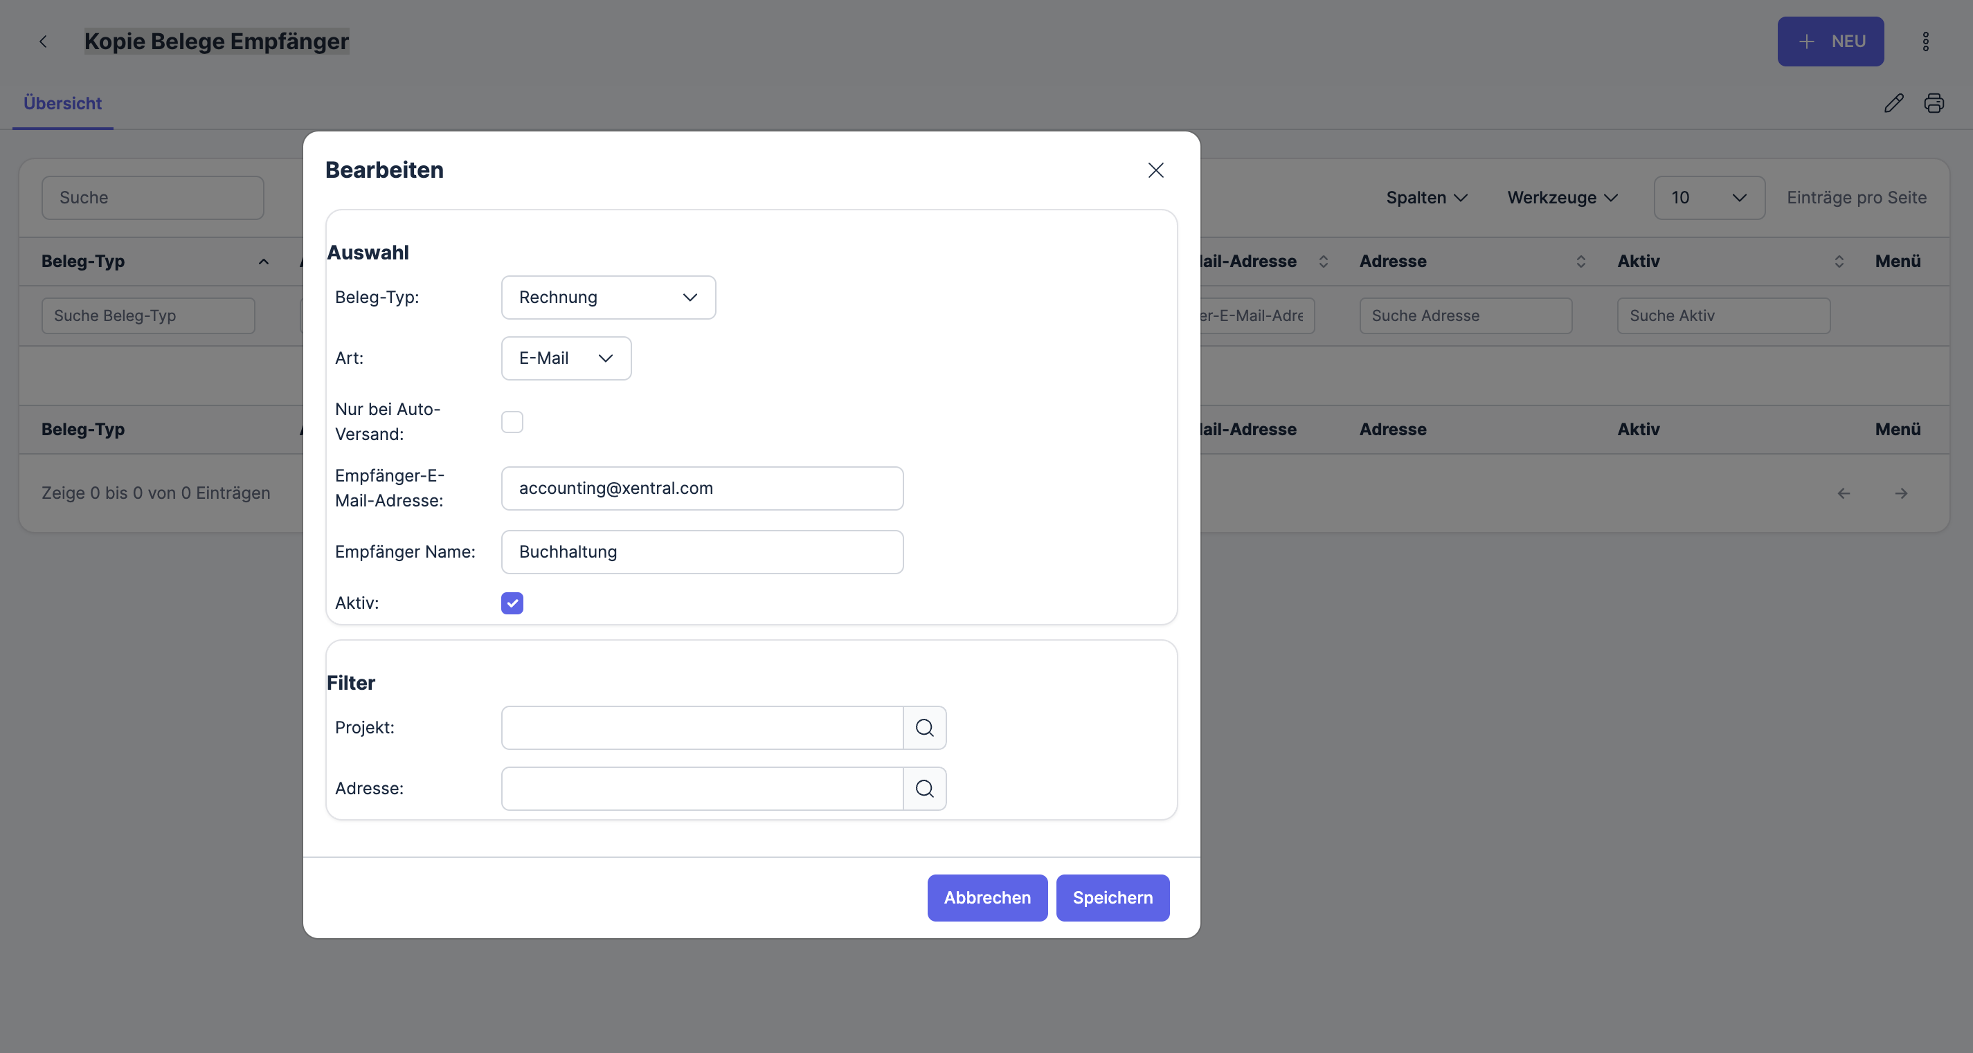
Task: Click the printer icon
Action: point(1934,103)
